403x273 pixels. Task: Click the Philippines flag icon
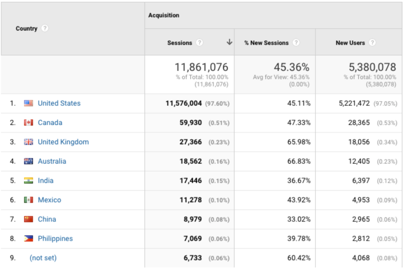coord(28,238)
